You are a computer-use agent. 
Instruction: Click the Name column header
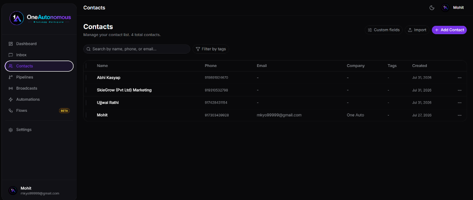pyautogui.click(x=102, y=66)
